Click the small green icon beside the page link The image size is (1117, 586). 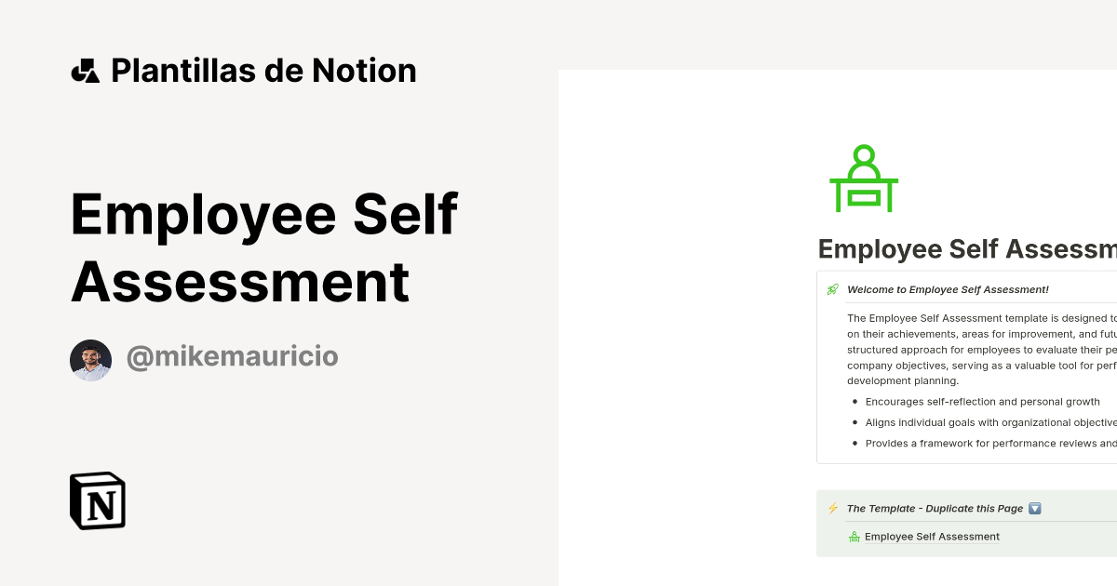point(854,536)
